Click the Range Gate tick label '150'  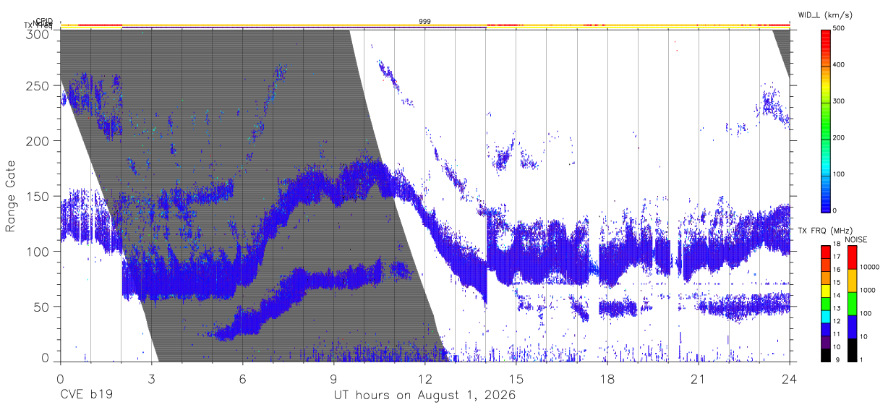point(37,196)
